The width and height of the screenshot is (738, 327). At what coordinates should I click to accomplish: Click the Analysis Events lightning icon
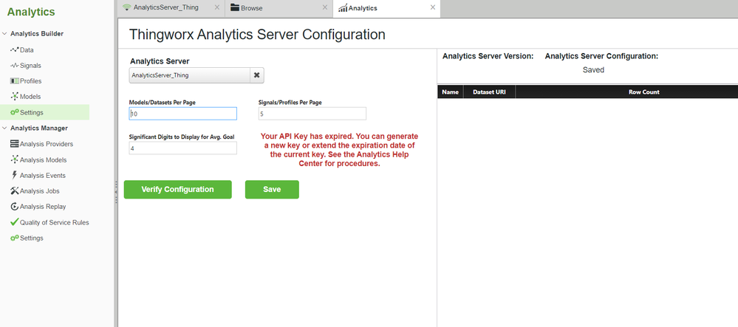[x=14, y=175]
